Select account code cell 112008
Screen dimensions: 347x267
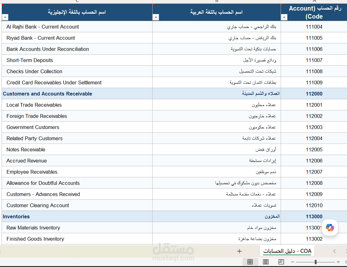[x=314, y=183]
